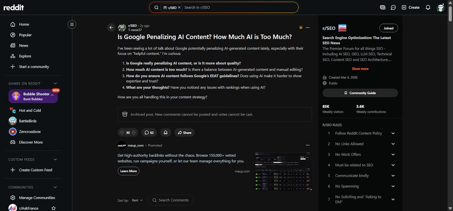Change comment sort from Best
453x211 pixels.
(137, 200)
